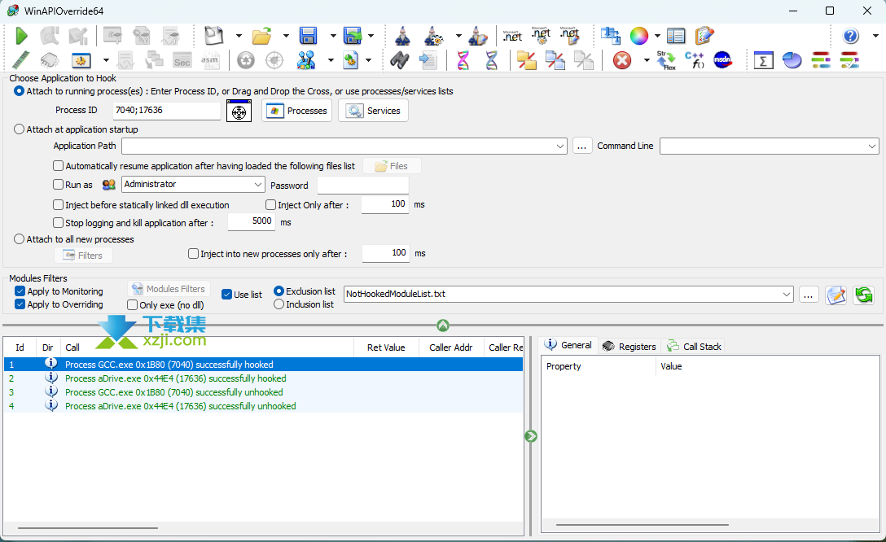This screenshot has height=542, width=886.
Task: Click the binoculars search icon
Action: coord(400,60)
